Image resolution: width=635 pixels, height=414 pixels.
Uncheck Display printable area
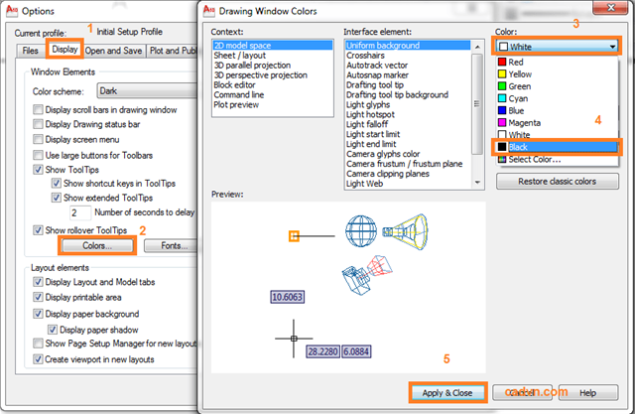(38, 297)
